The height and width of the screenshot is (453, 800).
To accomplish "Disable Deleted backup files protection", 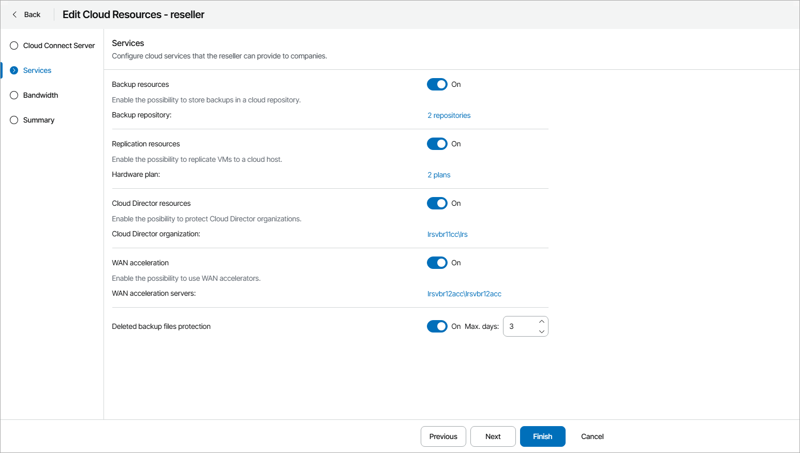I will coord(437,326).
